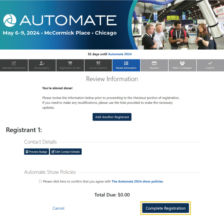Image resolution: width=224 pixels, height=216 pixels.
Task: Click the Review Information page heading
Action: [112, 79]
